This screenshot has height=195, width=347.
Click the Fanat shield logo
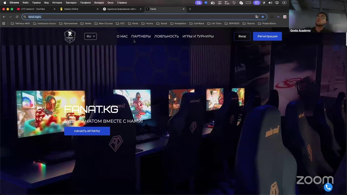coord(70,36)
